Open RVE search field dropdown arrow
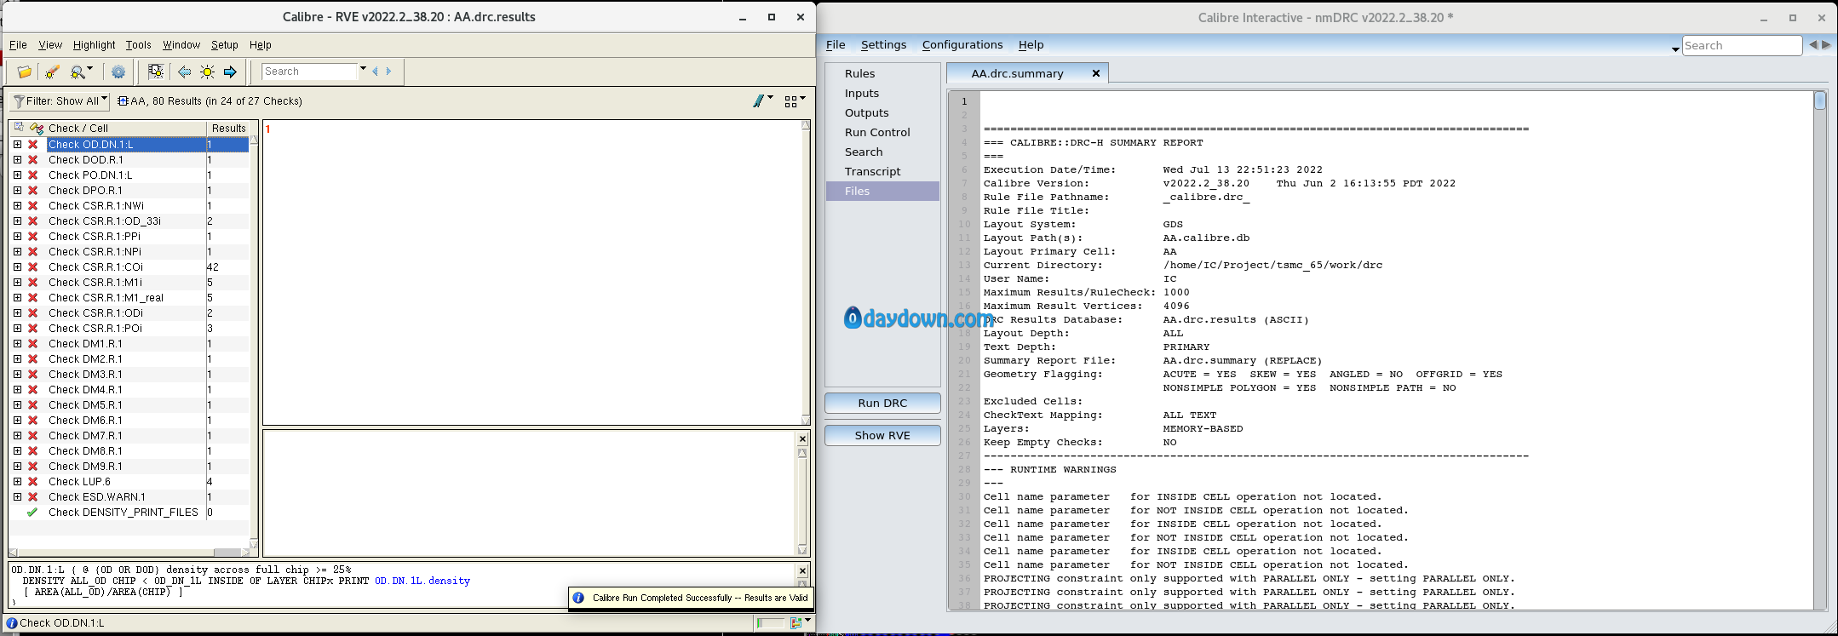The image size is (1838, 636). click(363, 69)
